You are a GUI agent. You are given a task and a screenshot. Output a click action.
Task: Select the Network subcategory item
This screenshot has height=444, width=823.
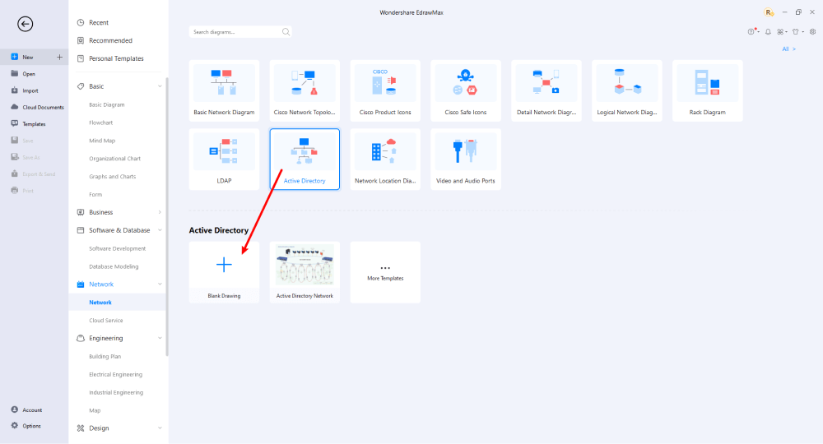pyautogui.click(x=100, y=303)
